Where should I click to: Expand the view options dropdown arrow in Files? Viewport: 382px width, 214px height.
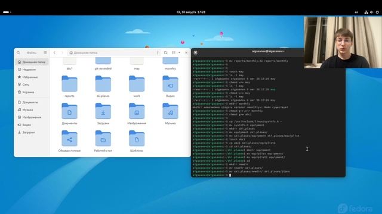point(179,53)
